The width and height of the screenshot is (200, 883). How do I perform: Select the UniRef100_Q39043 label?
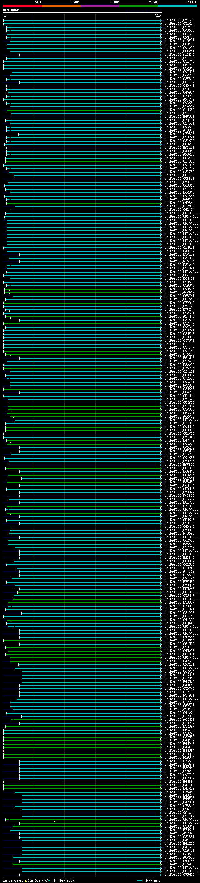pyautogui.click(x=179, y=86)
